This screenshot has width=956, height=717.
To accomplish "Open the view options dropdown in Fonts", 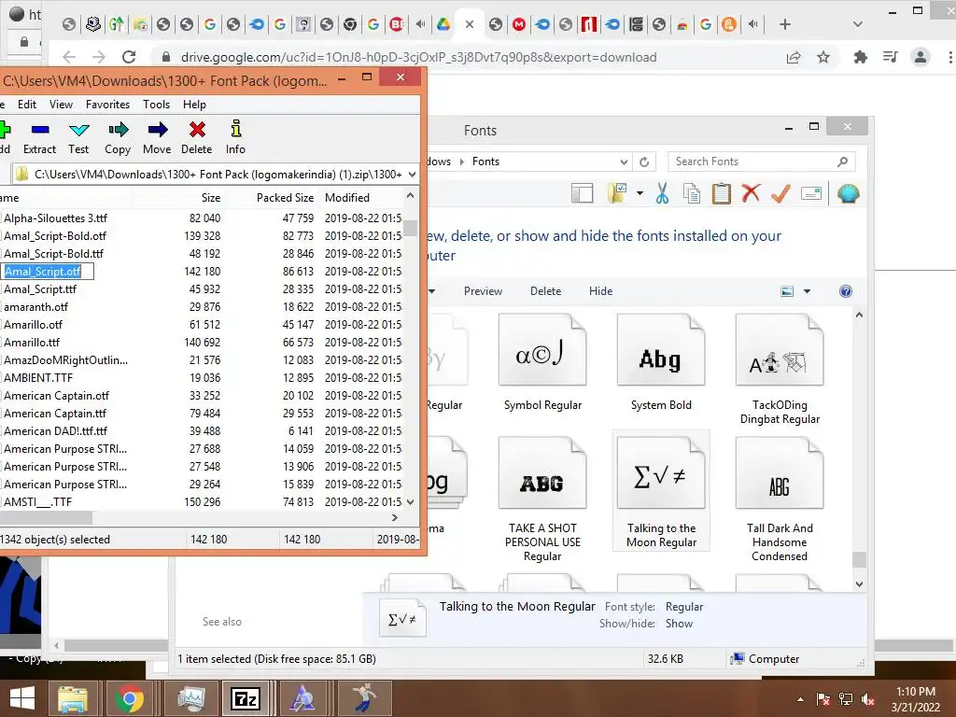I will click(x=808, y=291).
